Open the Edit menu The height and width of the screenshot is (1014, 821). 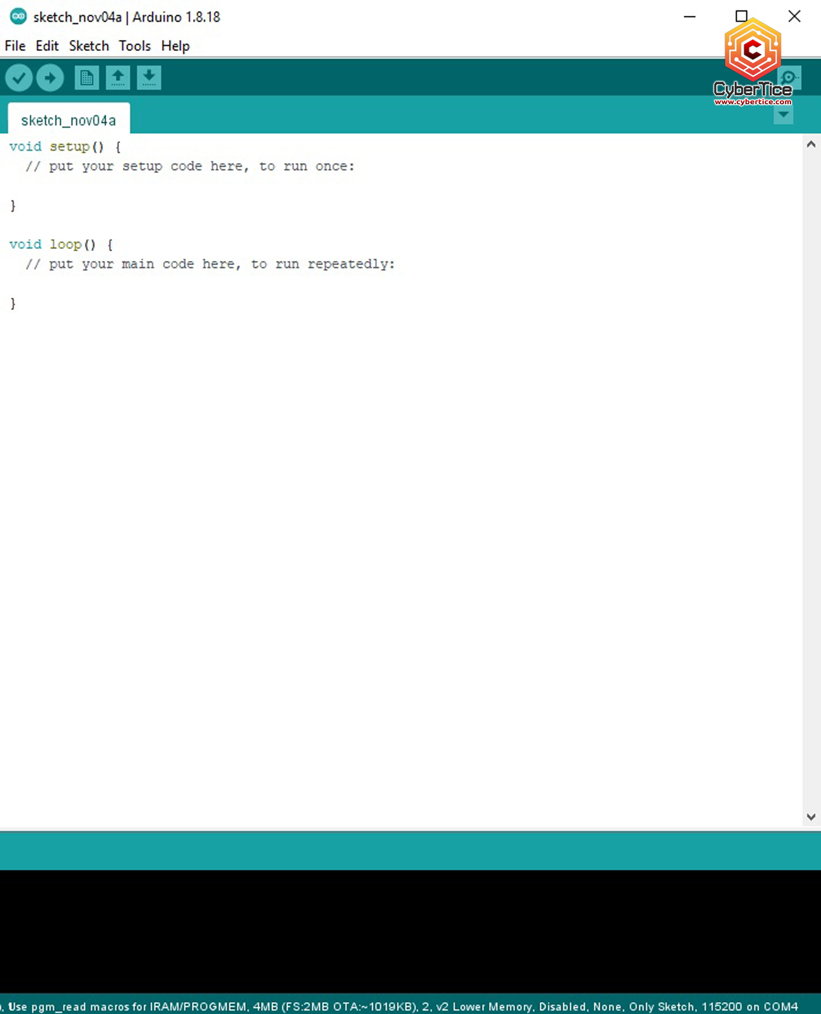point(47,46)
